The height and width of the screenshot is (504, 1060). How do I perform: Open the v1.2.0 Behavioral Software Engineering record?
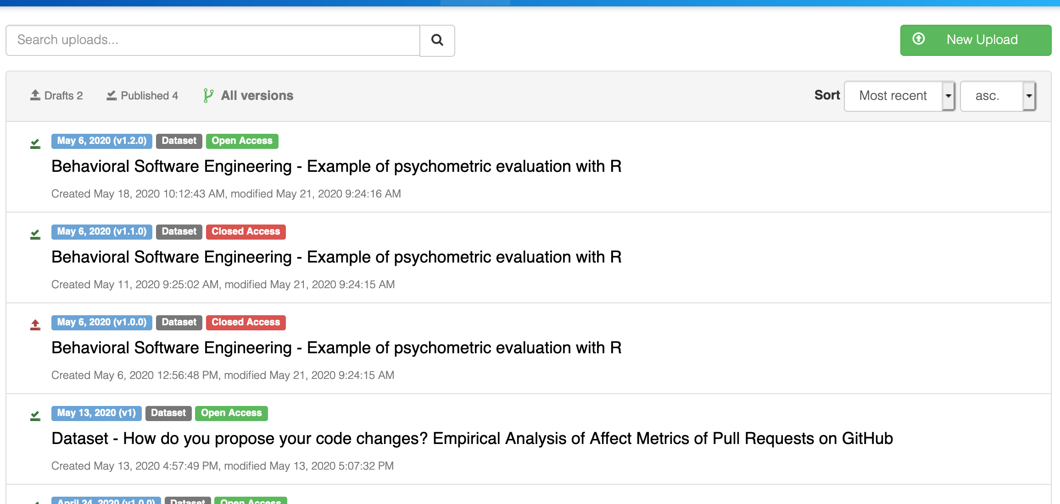tap(336, 166)
